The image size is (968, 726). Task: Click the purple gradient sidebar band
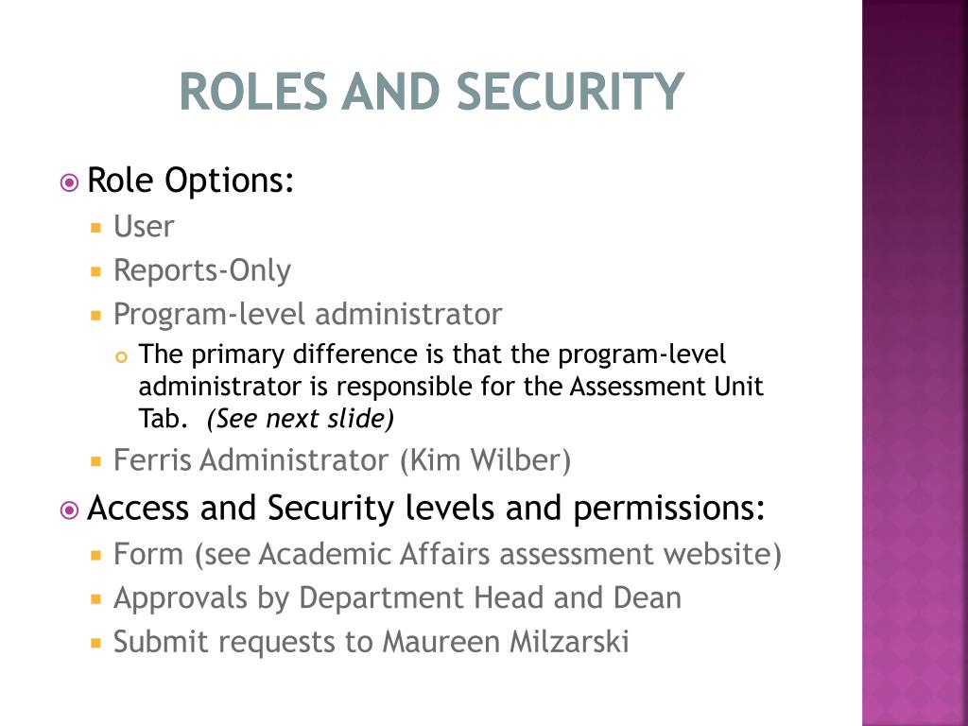(915, 363)
